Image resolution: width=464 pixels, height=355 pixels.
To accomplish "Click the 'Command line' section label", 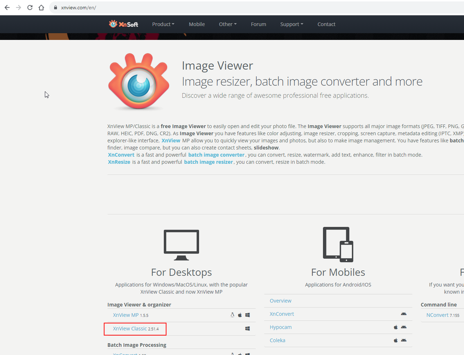I will 438,305.
